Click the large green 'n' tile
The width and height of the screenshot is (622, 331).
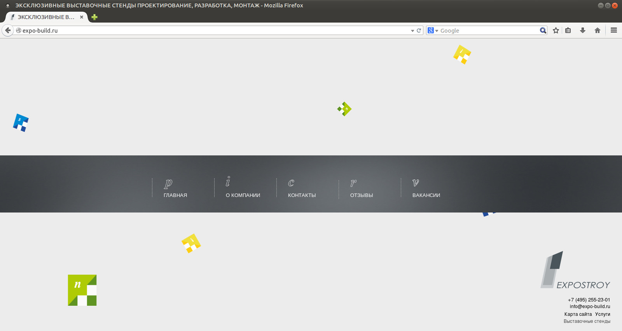[82, 290]
